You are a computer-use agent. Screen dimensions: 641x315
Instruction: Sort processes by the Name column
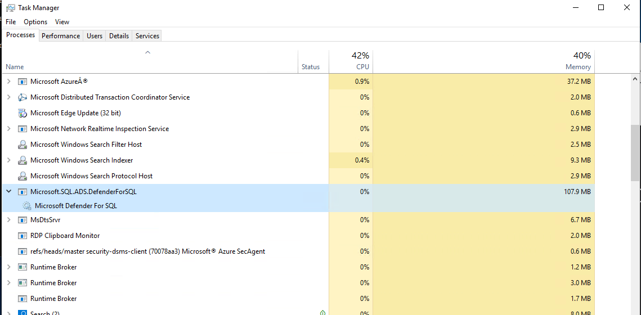coord(150,61)
